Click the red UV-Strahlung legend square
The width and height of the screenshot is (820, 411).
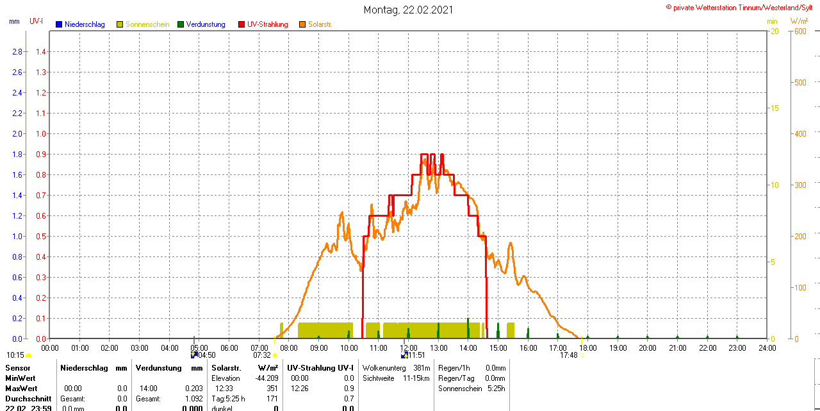coord(242,24)
